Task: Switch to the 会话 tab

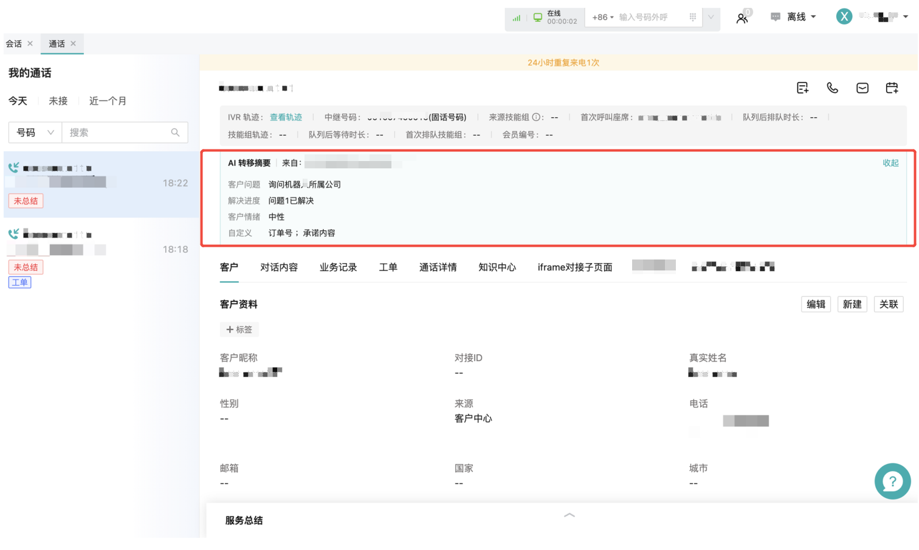Action: [x=14, y=44]
